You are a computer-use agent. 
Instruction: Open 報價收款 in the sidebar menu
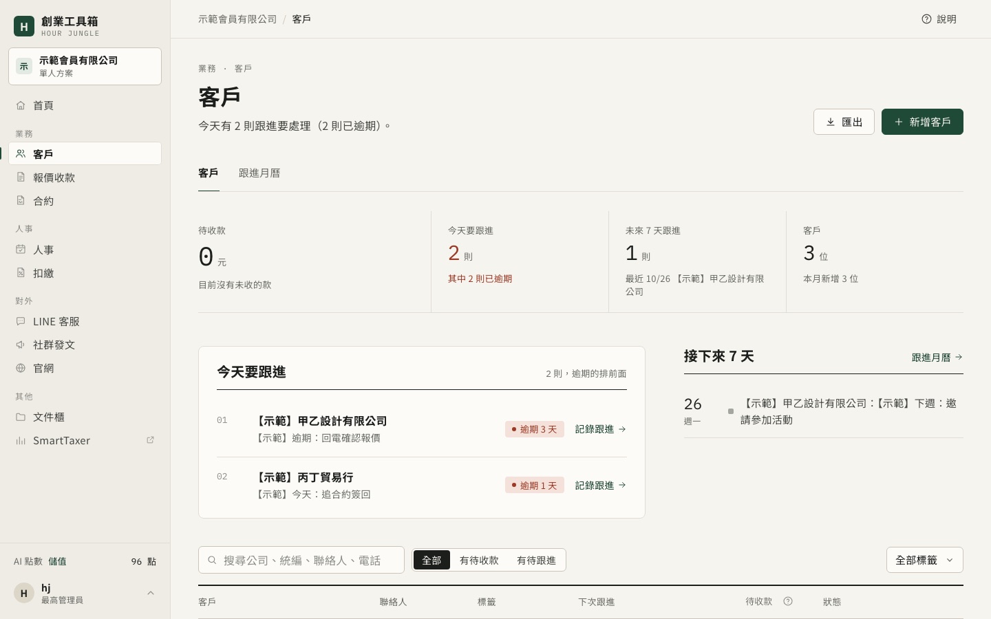pyautogui.click(x=85, y=177)
